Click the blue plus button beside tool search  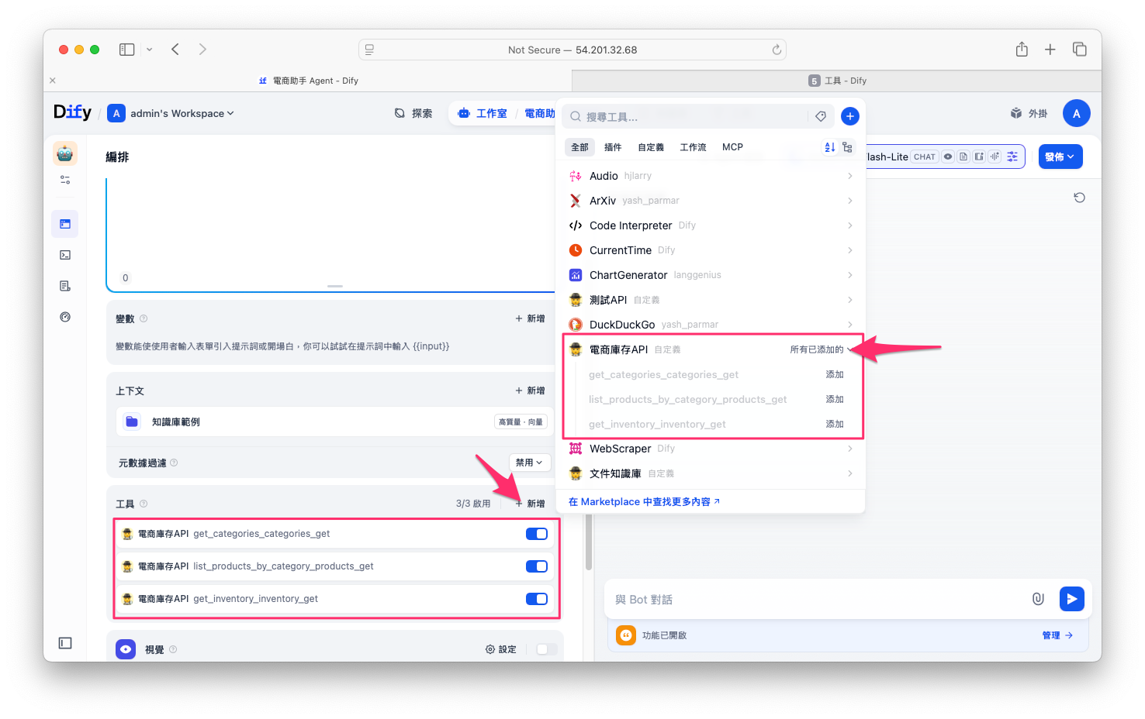tap(849, 116)
